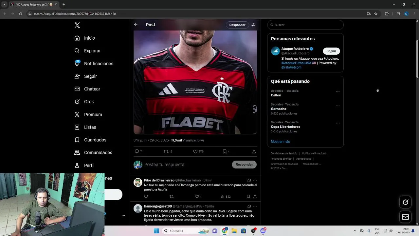Open File Explorer from the taskbar
The width and height of the screenshot is (419, 236).
[x=234, y=231]
